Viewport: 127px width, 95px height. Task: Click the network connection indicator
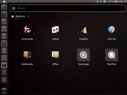tap(98, 2)
